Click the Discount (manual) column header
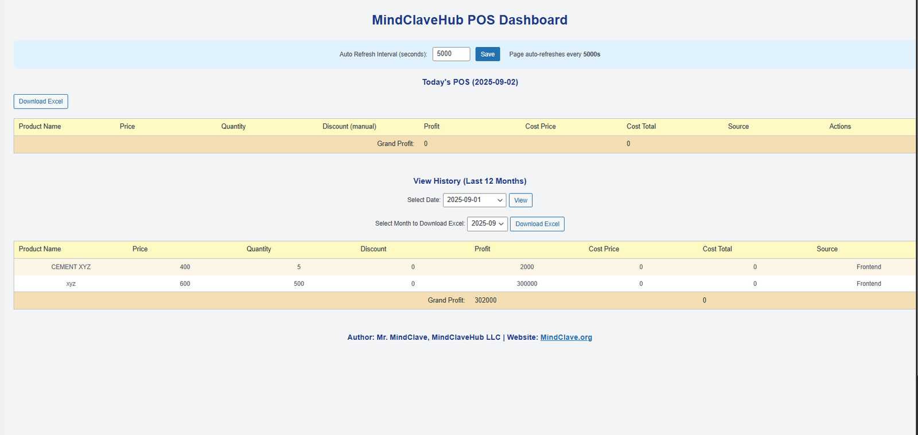This screenshot has height=435, width=918. (x=349, y=127)
